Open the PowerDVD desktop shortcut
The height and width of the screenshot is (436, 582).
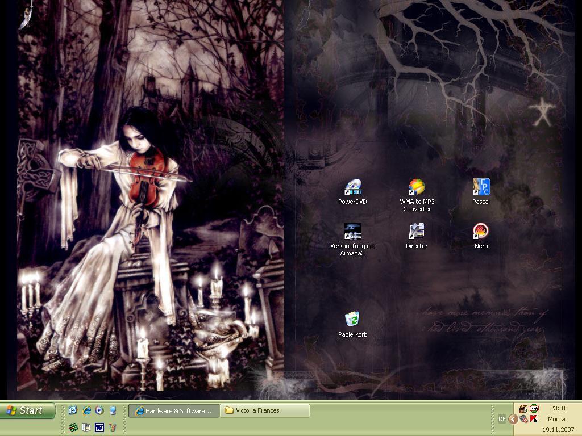click(352, 187)
